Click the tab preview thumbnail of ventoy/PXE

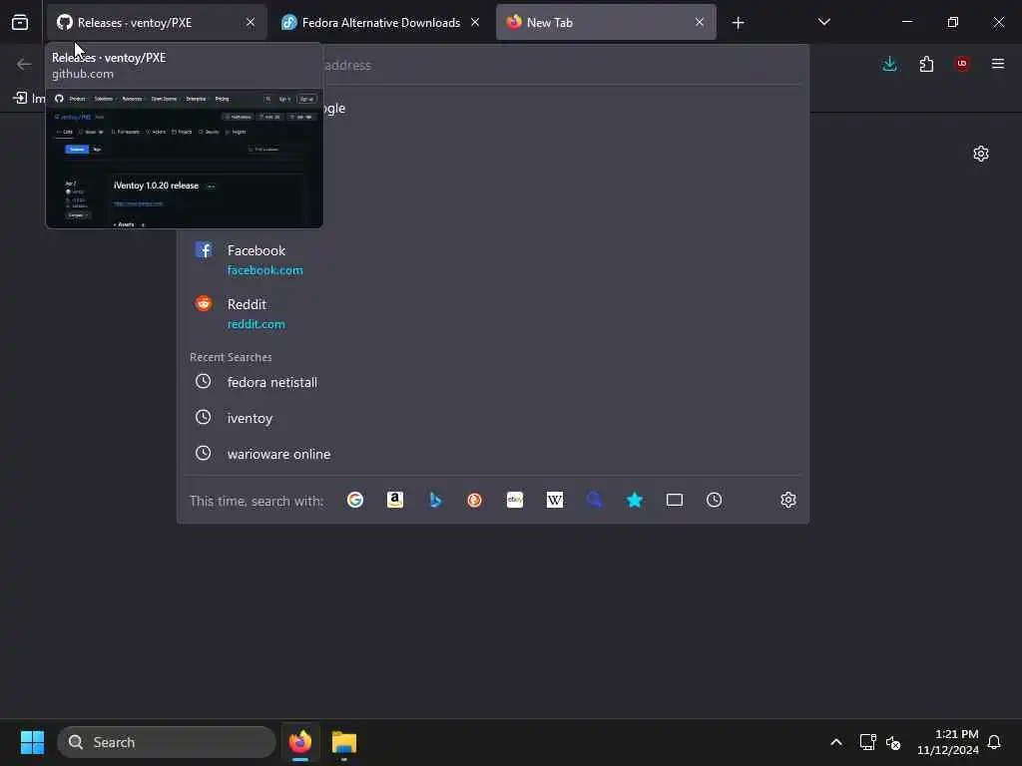[x=185, y=159]
